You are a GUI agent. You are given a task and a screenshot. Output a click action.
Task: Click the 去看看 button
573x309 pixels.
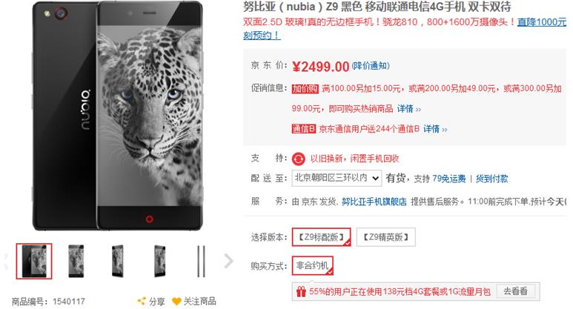(x=516, y=291)
